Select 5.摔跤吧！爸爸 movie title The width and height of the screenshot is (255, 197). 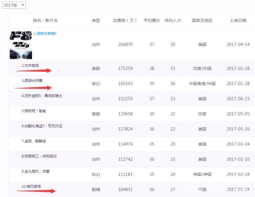[x=33, y=111]
